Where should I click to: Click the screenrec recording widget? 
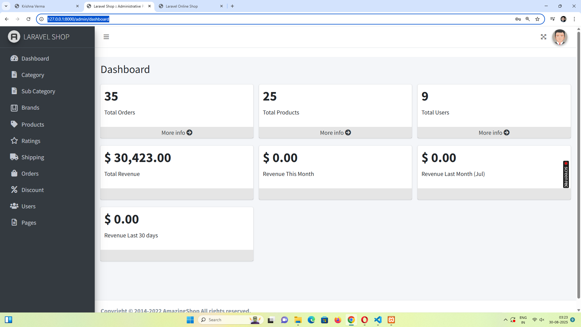click(566, 174)
